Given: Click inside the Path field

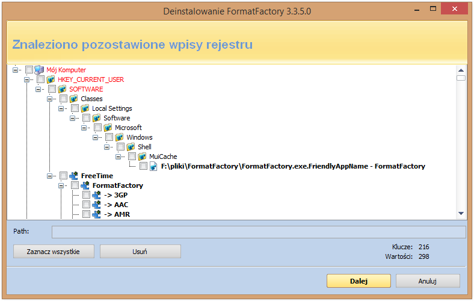Looking at the screenshot, I should point(259,232).
